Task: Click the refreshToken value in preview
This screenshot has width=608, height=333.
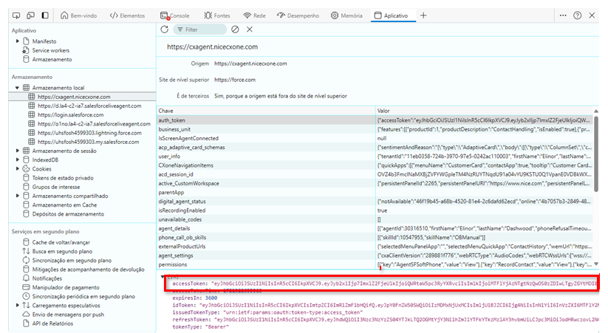Action: (x=407, y=320)
